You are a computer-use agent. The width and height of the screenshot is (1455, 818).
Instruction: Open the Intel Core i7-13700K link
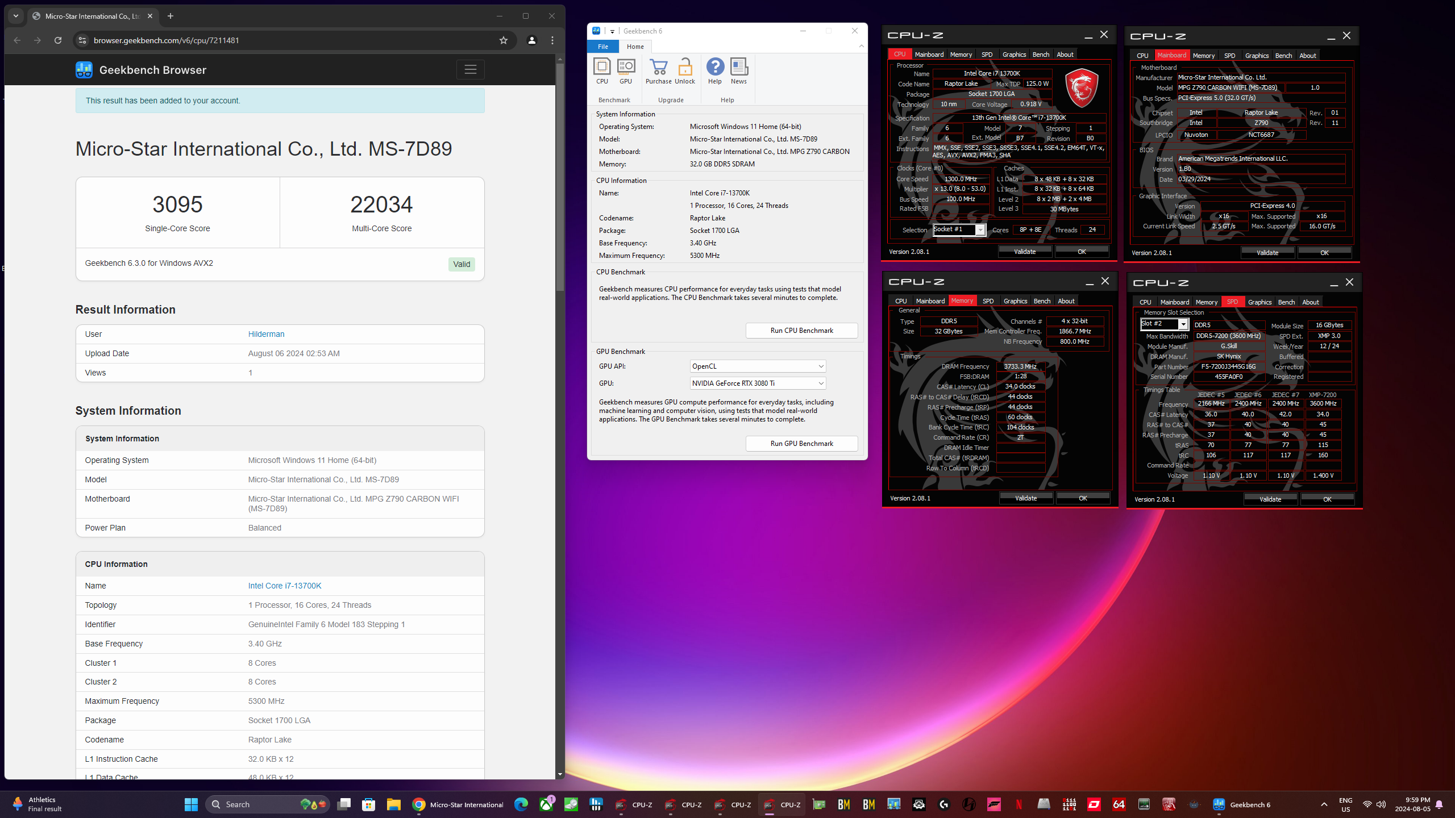(285, 586)
